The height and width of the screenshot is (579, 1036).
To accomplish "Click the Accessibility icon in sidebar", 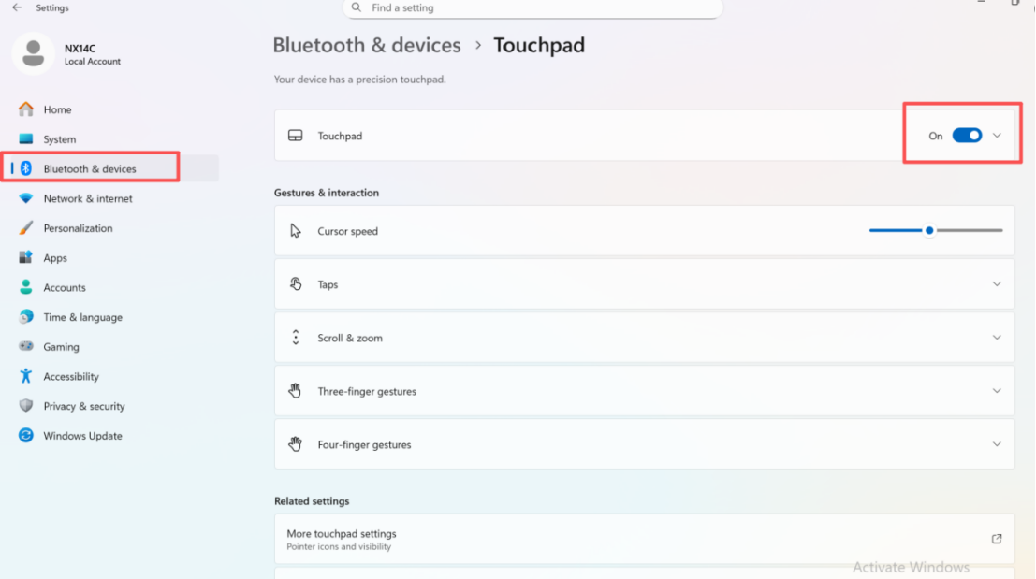I will pyautogui.click(x=26, y=376).
